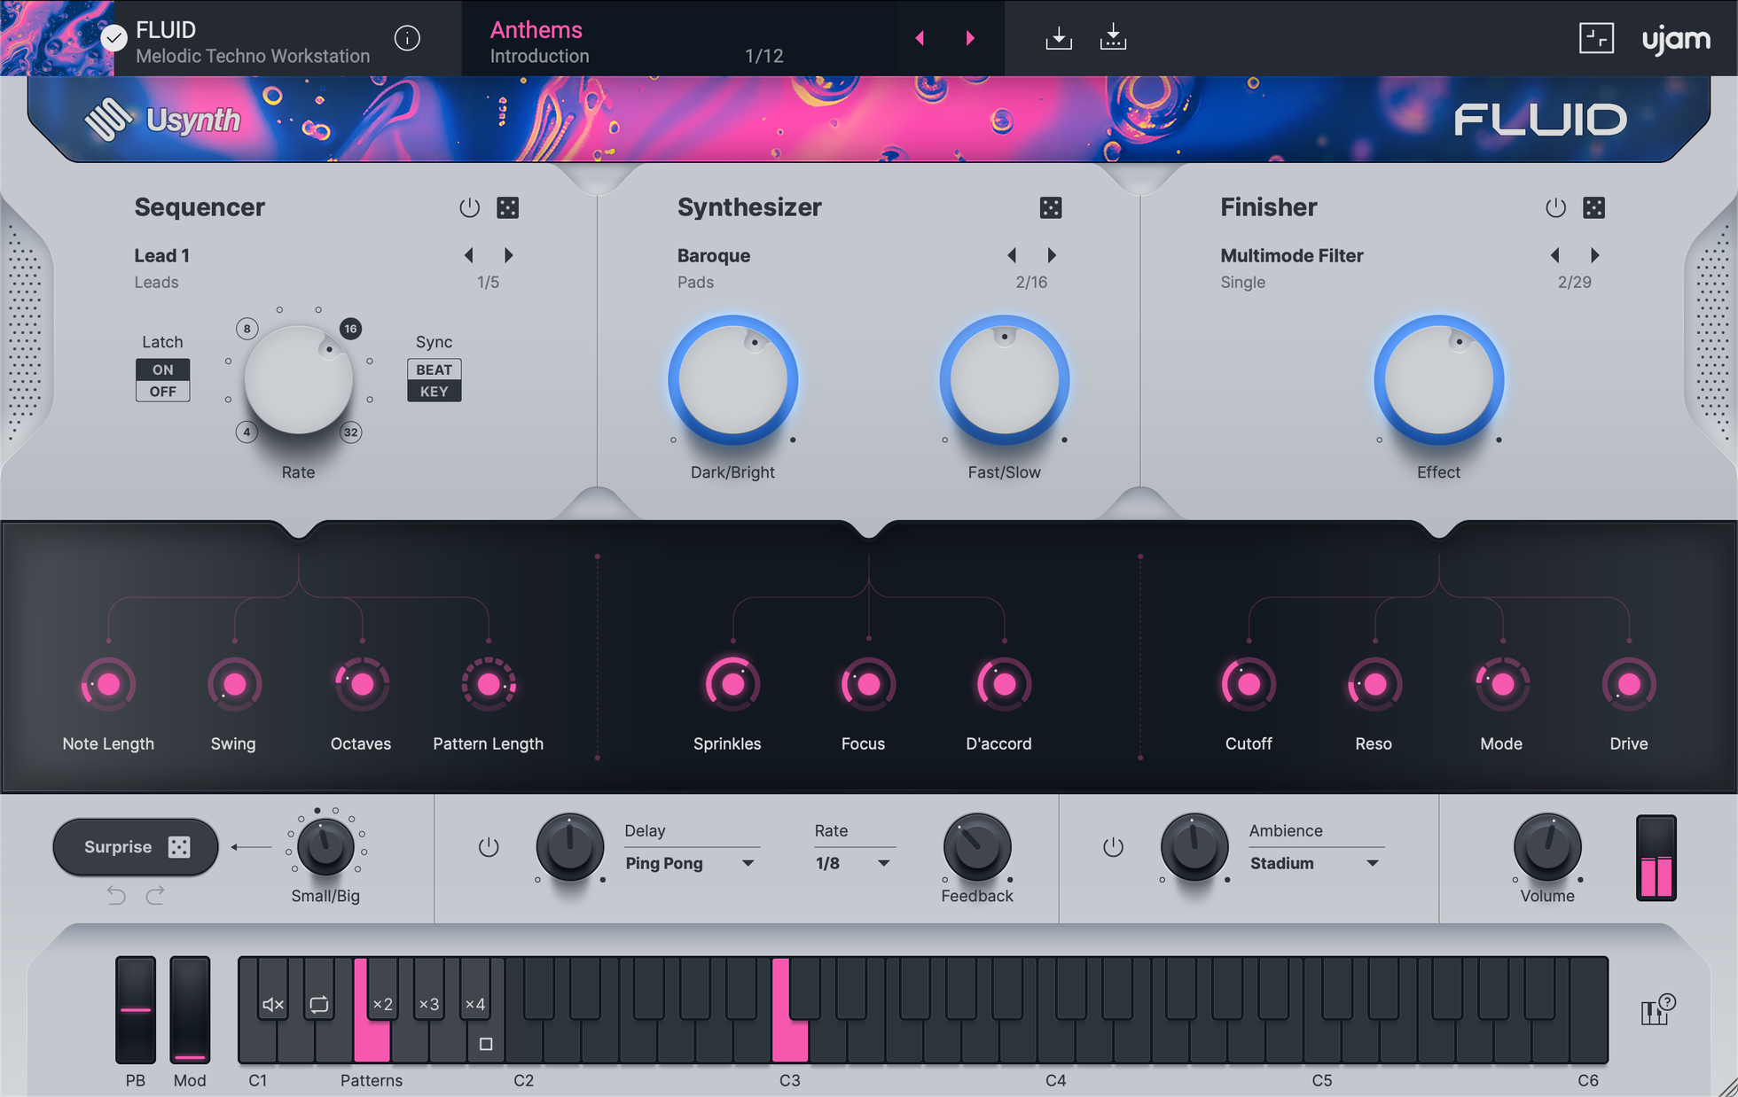Randomize the Sequencer with the dice icon

[508, 206]
